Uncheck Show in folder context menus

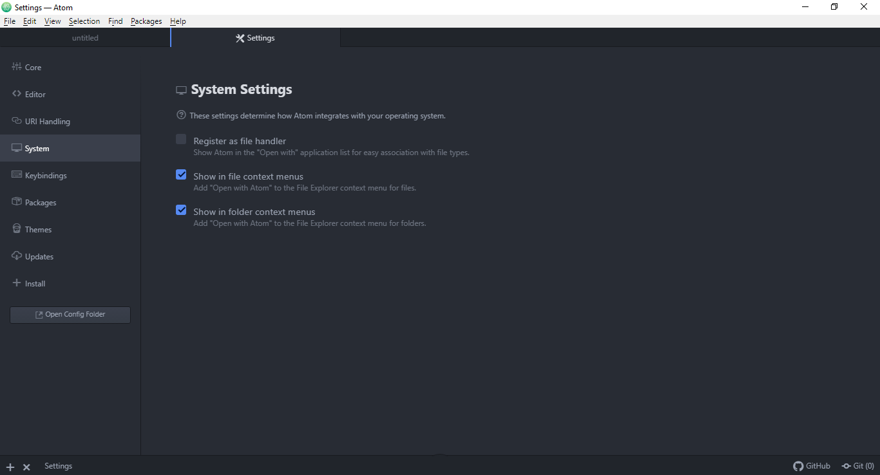pos(181,210)
